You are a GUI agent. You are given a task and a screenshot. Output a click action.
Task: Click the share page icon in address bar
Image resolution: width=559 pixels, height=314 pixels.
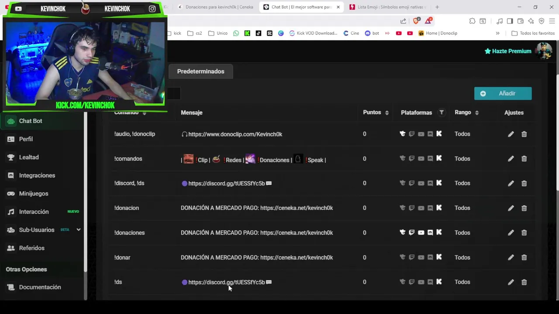point(403,21)
